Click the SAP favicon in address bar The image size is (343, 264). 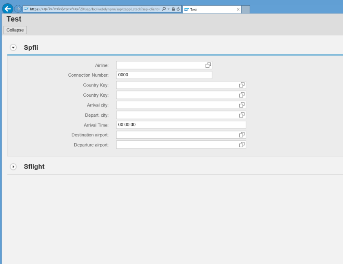pyautogui.click(x=26, y=9)
